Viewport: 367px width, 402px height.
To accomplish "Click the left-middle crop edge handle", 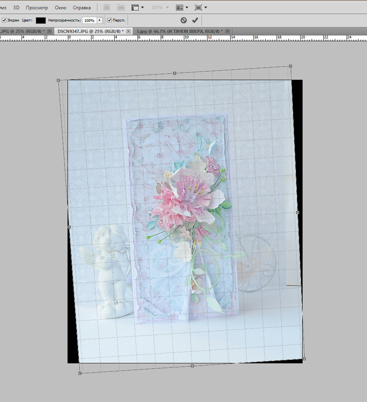I will coord(69,227).
